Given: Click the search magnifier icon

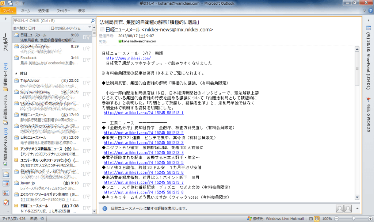Looking at the screenshot, I should point(93,21).
